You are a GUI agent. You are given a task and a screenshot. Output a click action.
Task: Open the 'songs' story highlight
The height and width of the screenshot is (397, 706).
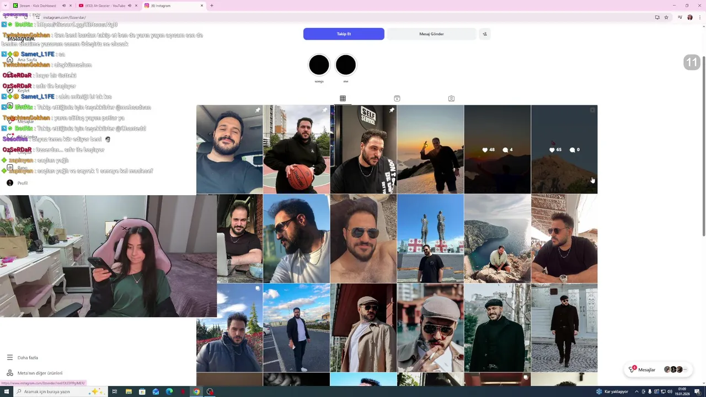tap(319, 65)
